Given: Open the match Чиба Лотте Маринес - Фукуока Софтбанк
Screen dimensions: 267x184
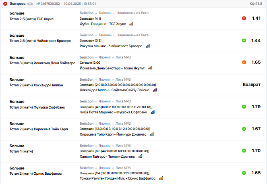Looking at the screenshot, I should [114, 112].
